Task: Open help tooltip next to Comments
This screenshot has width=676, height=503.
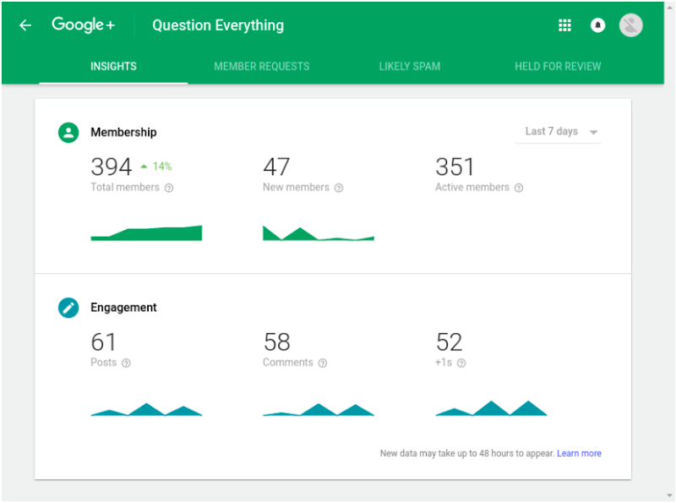Action: point(324,363)
